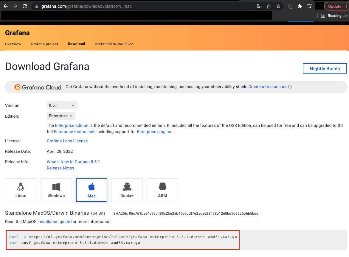
Task: Open the Release Notes link
Action: click(60, 168)
